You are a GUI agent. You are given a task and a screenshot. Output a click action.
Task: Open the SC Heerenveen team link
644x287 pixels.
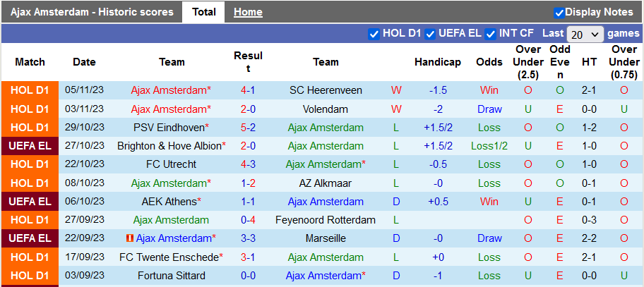tap(326, 90)
